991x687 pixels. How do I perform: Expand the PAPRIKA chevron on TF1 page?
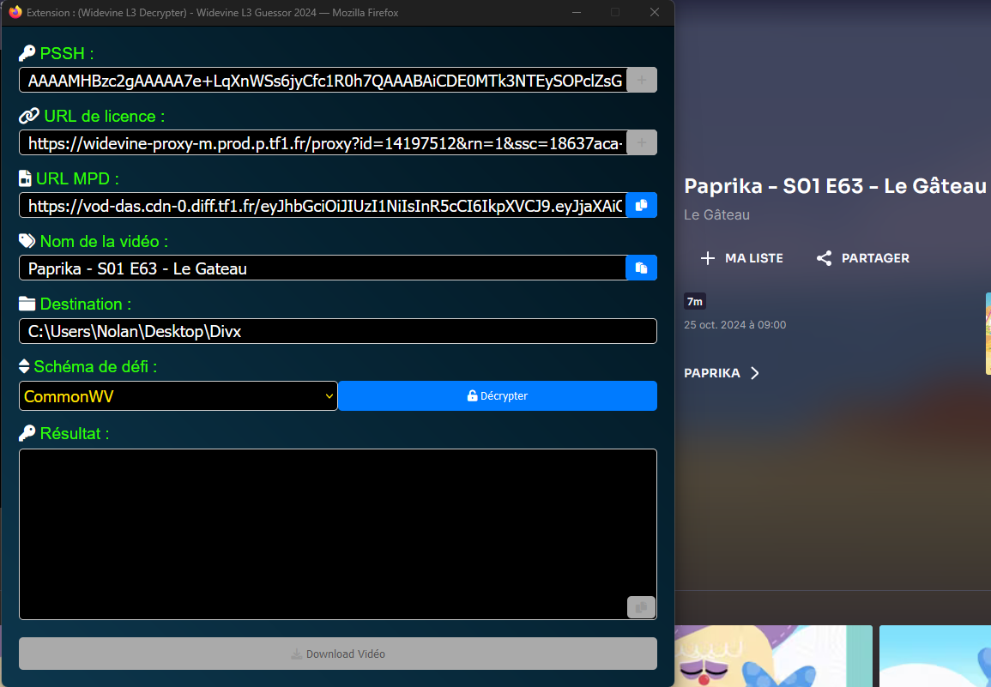pos(755,373)
